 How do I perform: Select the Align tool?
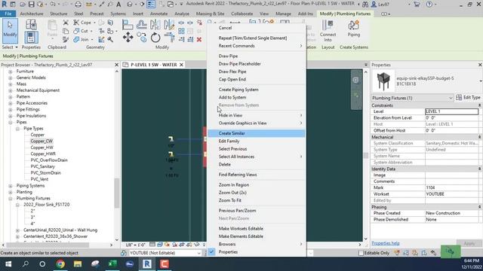[x=128, y=25]
